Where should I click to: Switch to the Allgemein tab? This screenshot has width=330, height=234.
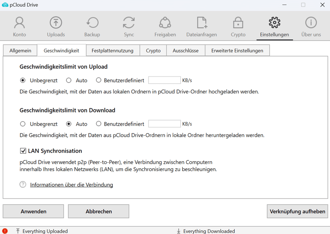tap(20, 50)
